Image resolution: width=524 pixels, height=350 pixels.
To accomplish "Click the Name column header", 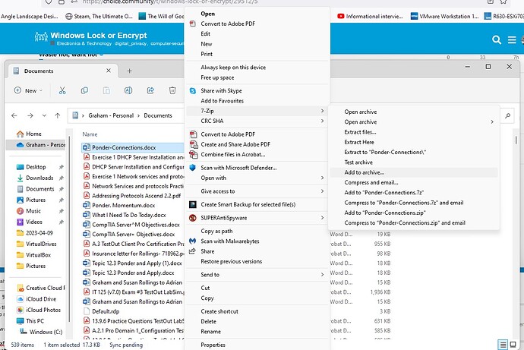I will tap(90, 134).
